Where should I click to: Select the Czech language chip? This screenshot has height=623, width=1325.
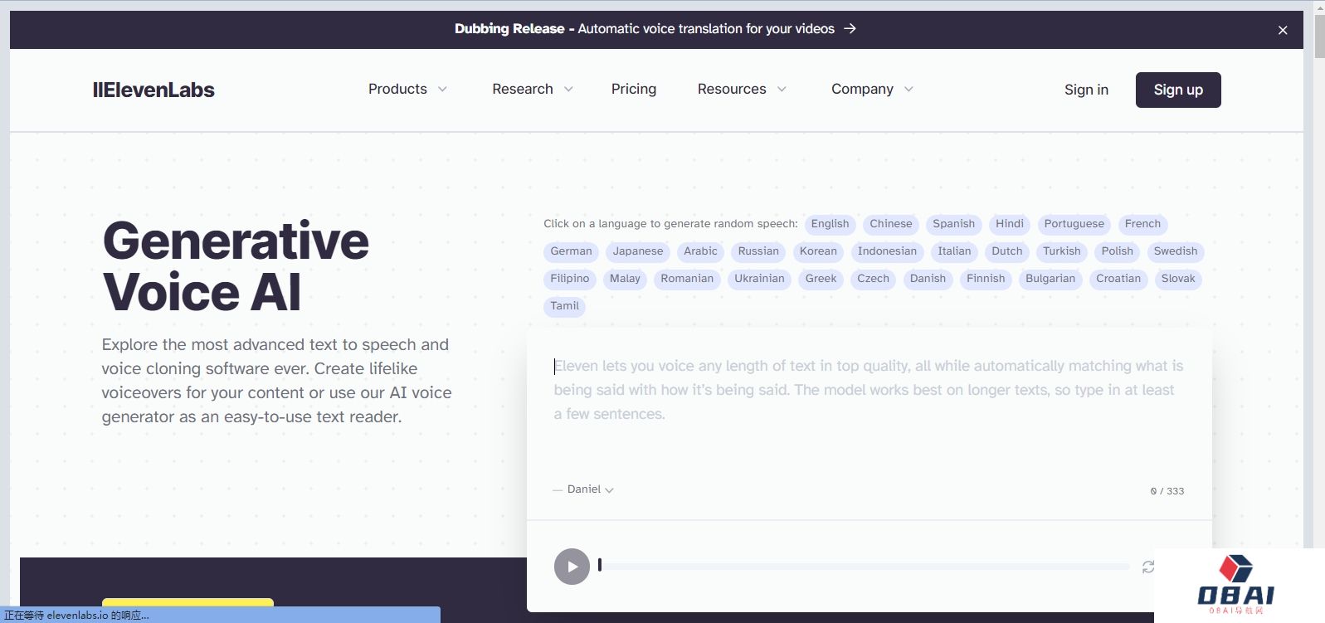[873, 279]
